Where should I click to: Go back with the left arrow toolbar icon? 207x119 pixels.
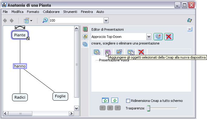tap(5, 20)
